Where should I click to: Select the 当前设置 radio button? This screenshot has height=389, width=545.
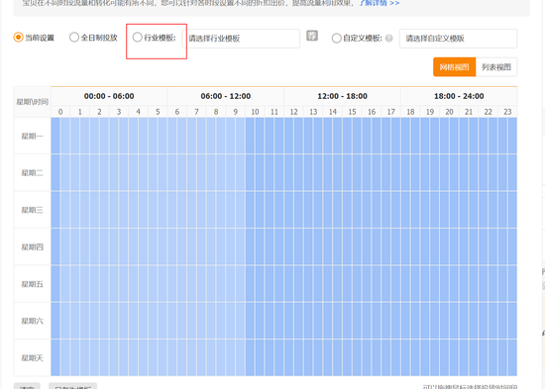point(19,38)
